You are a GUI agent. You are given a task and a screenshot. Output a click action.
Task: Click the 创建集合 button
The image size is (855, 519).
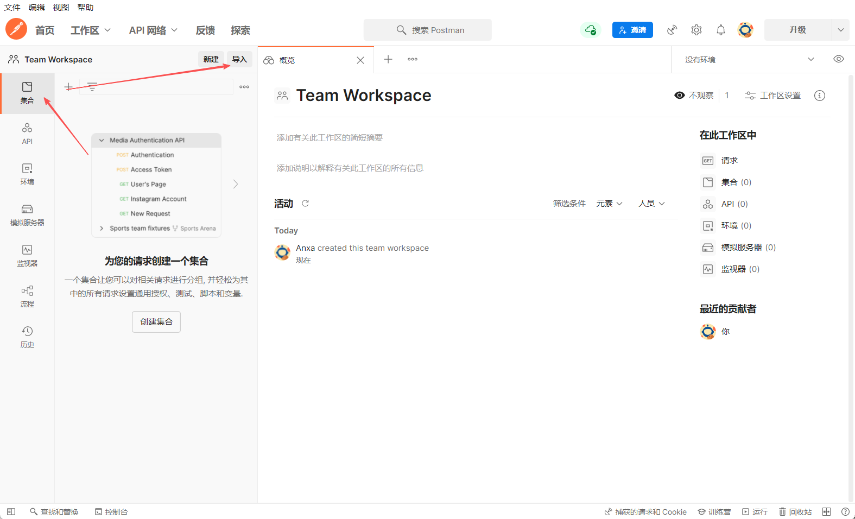[156, 322]
